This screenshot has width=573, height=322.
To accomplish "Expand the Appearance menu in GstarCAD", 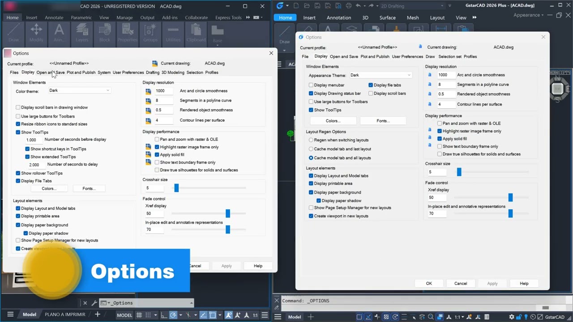I will pyautogui.click(x=529, y=15).
